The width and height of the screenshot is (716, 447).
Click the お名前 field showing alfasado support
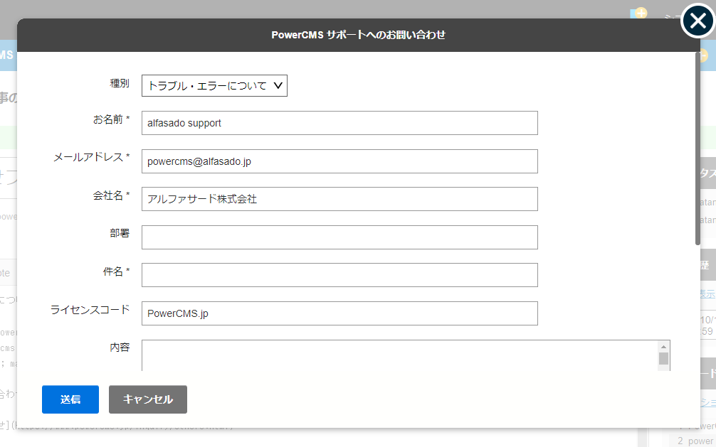339,123
